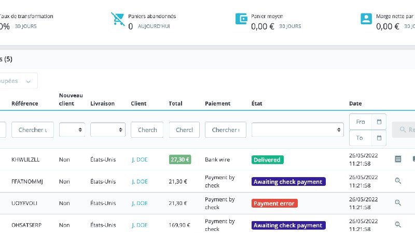
Task: Sort by the Client column header
Action: (x=139, y=103)
